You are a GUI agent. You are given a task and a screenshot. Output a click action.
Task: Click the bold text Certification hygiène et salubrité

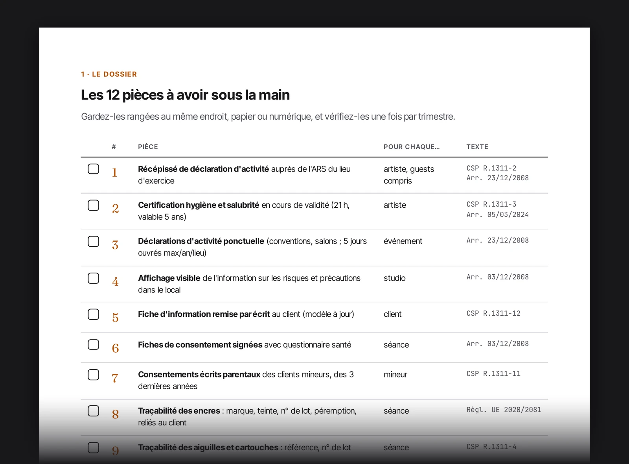(199, 205)
